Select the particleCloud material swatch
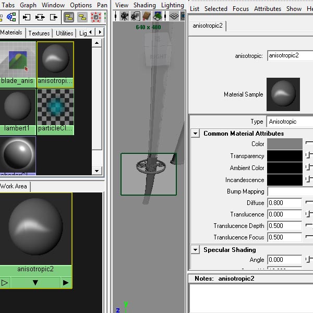Screen dimensions: 313x313 (x=55, y=112)
